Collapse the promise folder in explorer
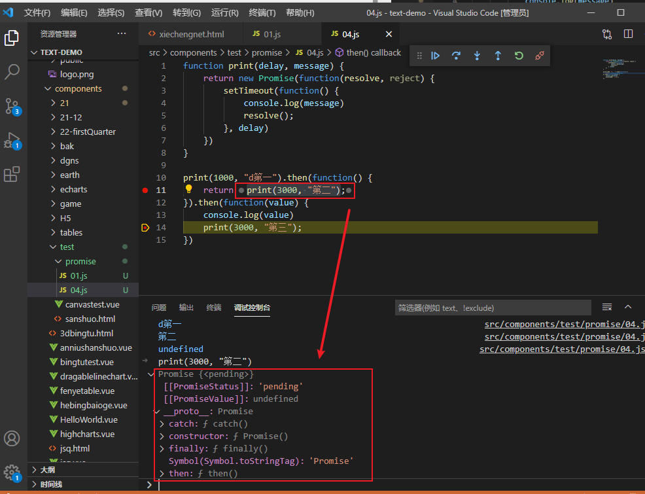 [80, 261]
